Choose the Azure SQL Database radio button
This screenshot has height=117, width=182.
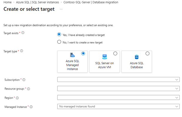147,53
